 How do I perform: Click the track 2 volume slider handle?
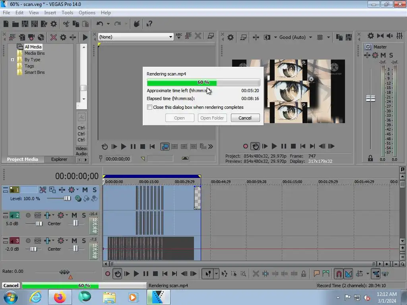tap(39, 224)
